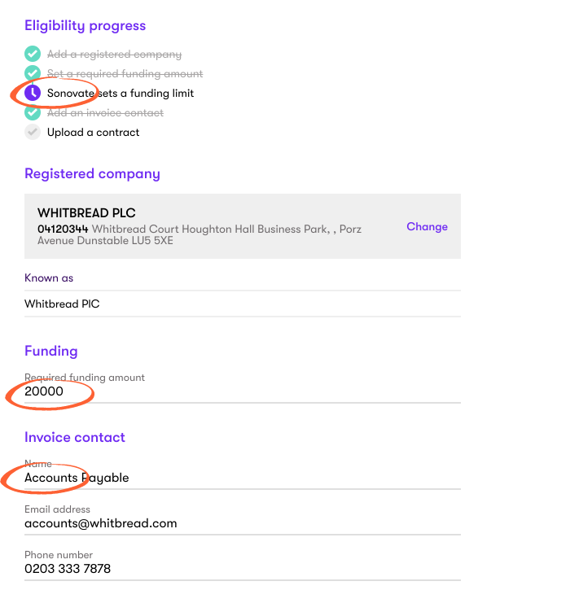The width and height of the screenshot is (570, 590).
Task: Click Change to edit the registered company
Action: click(x=427, y=227)
